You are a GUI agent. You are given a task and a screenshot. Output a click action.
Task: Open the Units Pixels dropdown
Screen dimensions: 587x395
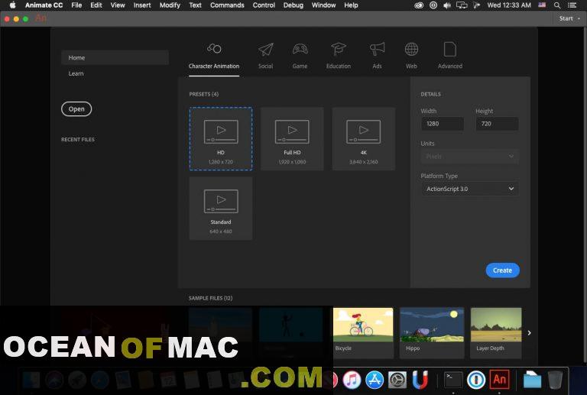pos(470,157)
